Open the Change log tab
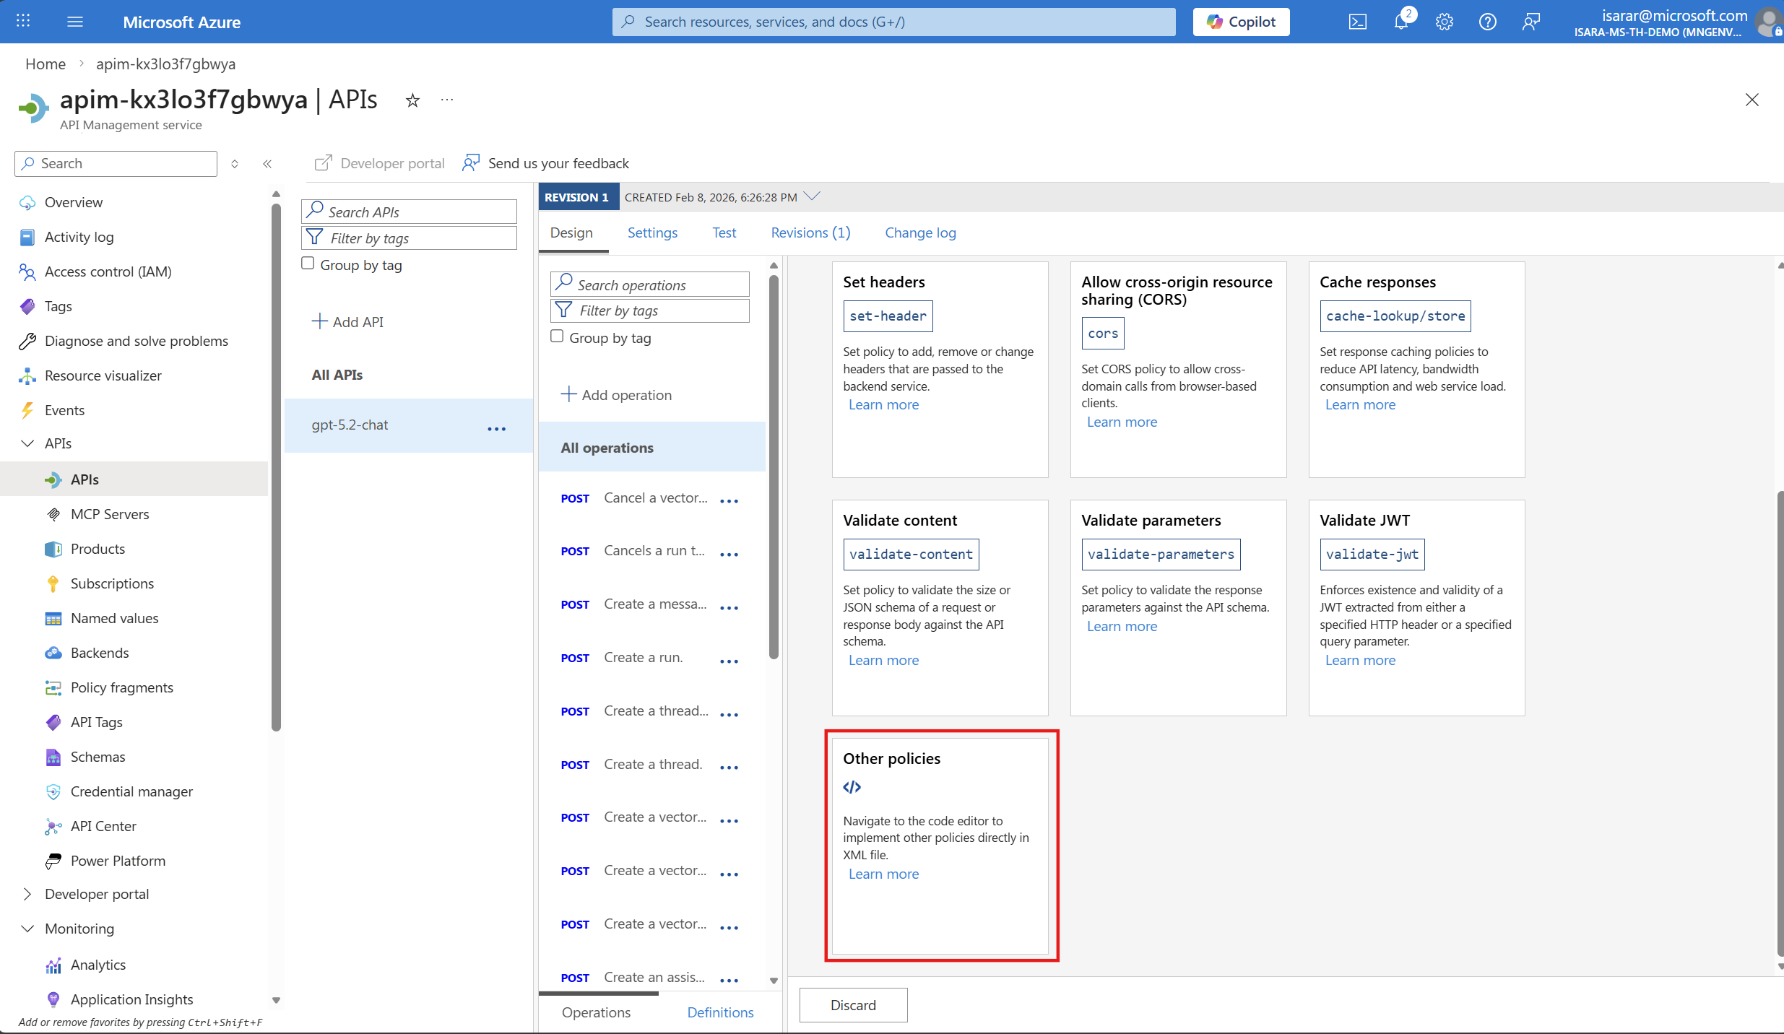This screenshot has width=1784, height=1034. click(x=920, y=233)
